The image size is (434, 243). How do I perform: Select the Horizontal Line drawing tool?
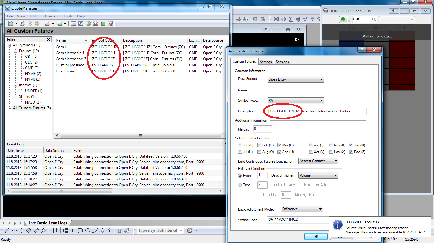(x=14, y=231)
